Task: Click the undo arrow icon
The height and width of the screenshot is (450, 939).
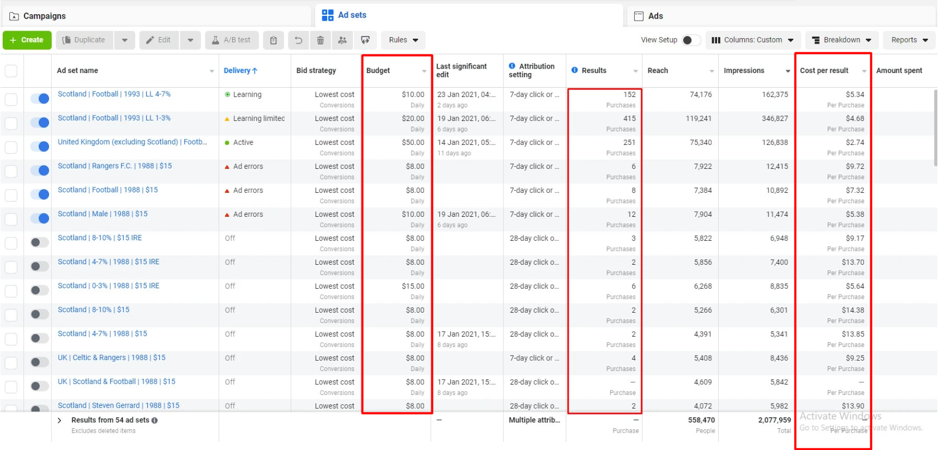Action: point(298,40)
